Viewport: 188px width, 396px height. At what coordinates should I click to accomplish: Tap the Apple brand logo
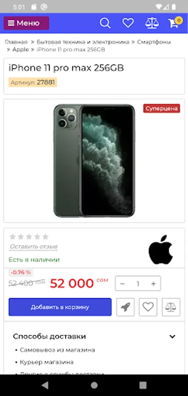click(161, 250)
